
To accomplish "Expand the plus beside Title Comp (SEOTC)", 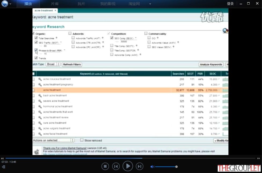I will coord(137,46).
